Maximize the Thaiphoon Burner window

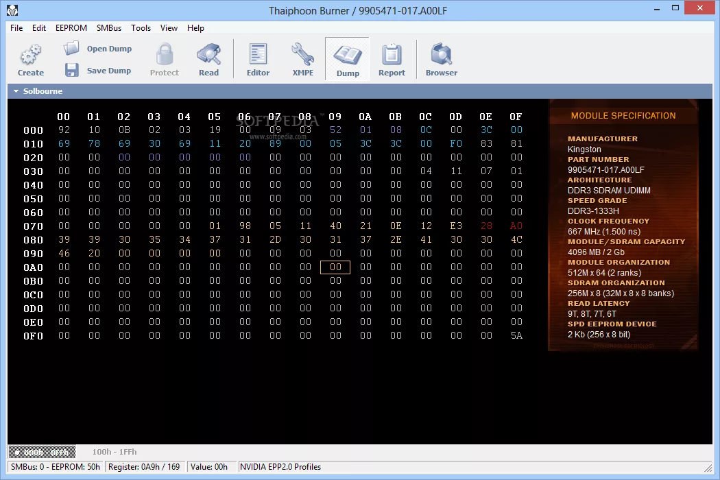675,8
